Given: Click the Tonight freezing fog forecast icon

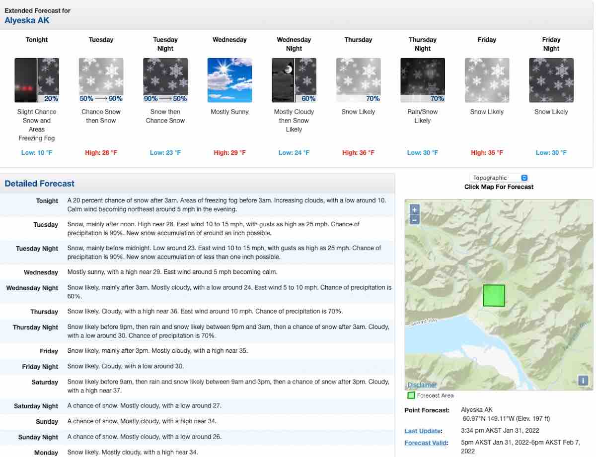Looking at the screenshot, I should pos(37,80).
